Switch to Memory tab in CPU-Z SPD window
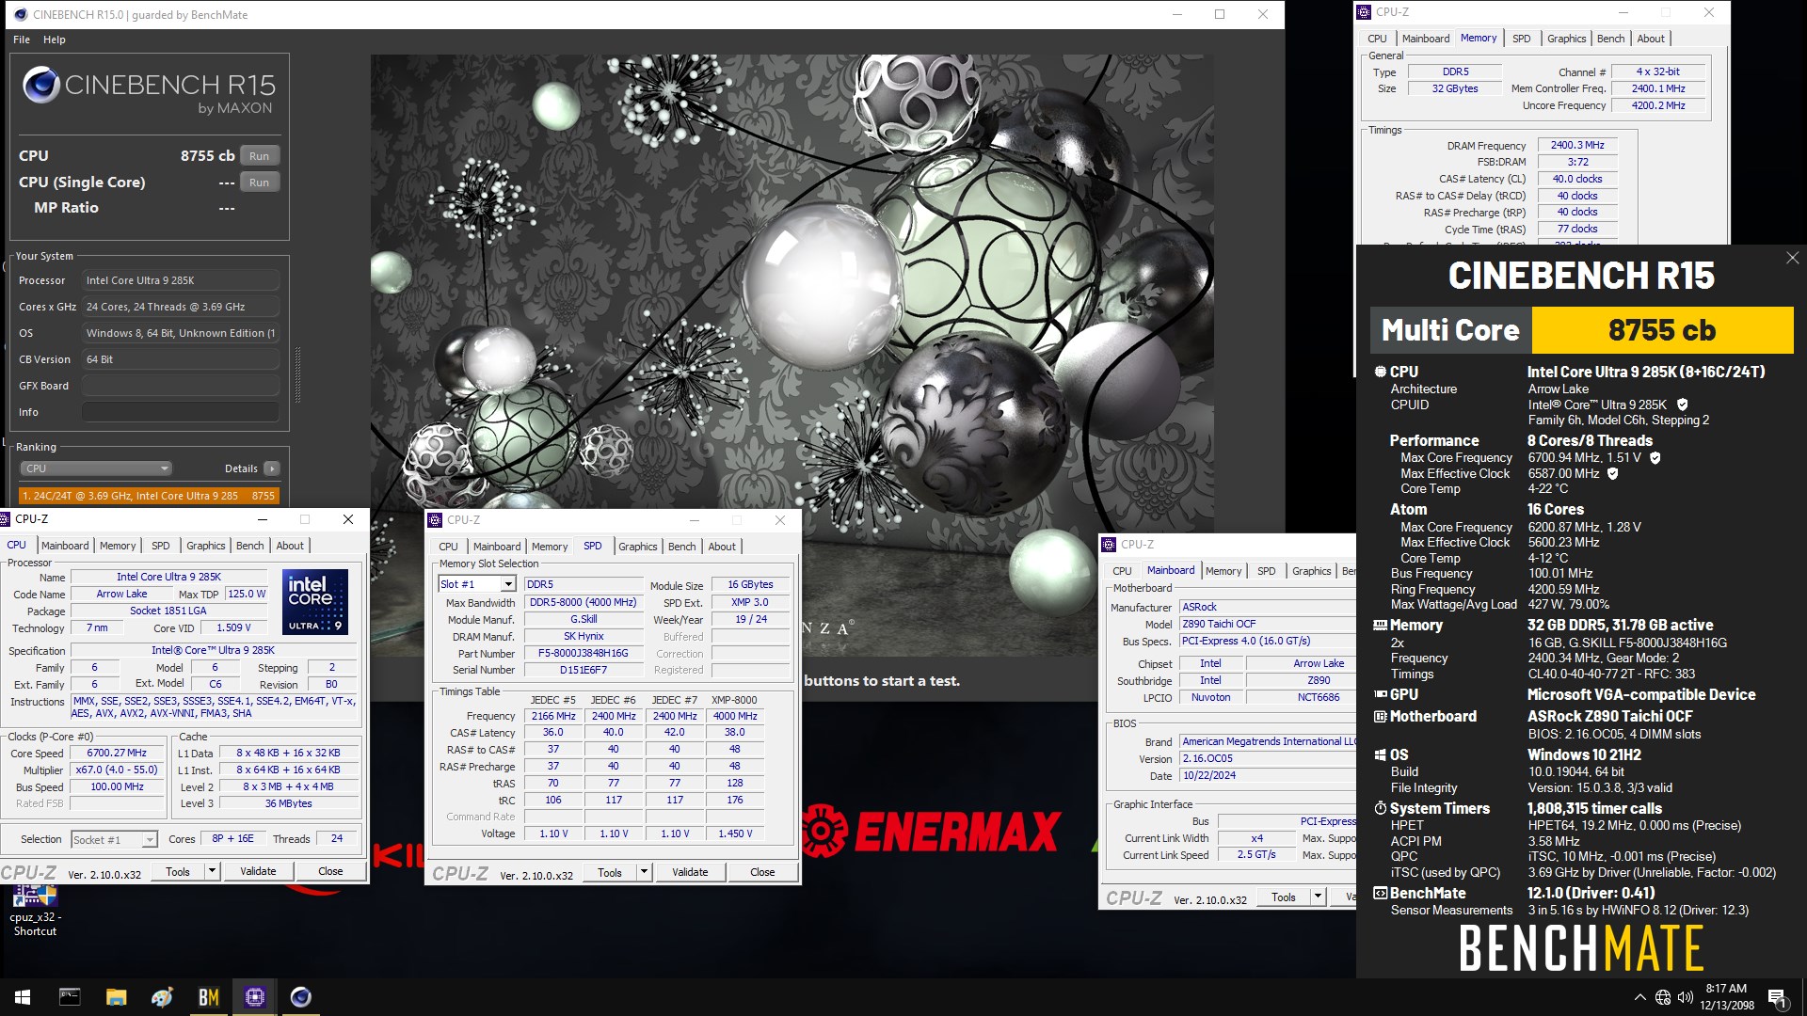The image size is (1807, 1016). click(x=550, y=547)
